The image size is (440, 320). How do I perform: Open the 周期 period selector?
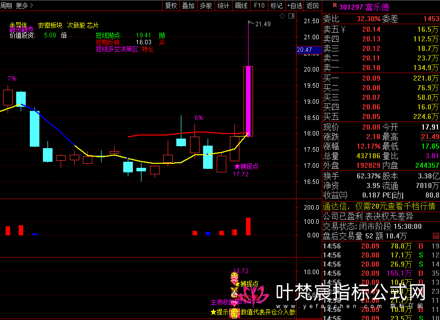[x=6, y=6]
